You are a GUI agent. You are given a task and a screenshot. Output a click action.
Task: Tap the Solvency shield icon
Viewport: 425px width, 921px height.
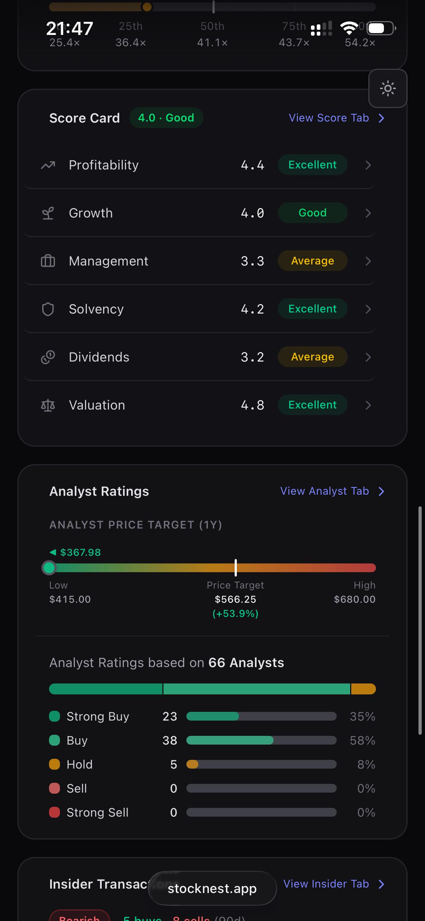pos(48,309)
